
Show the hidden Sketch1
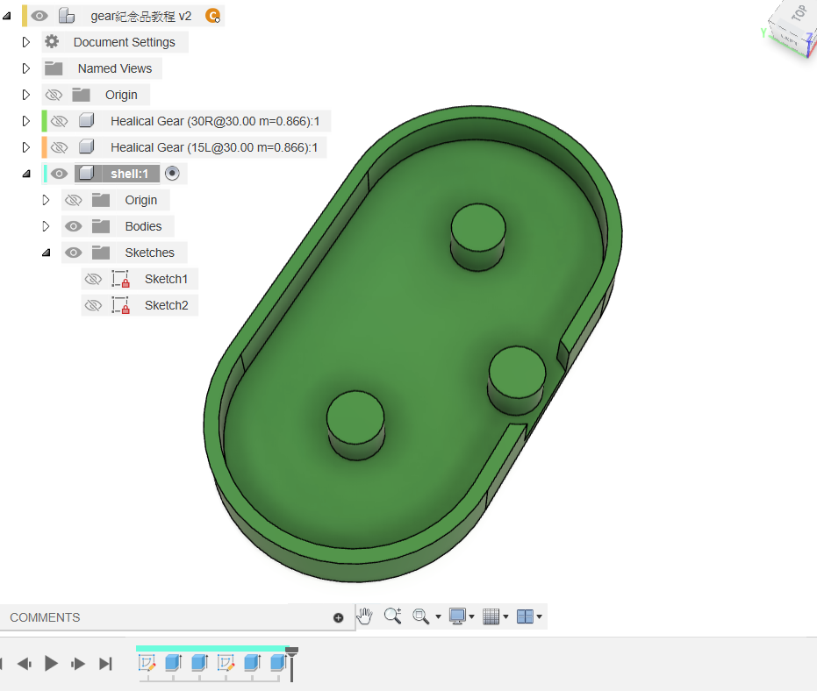(x=93, y=279)
